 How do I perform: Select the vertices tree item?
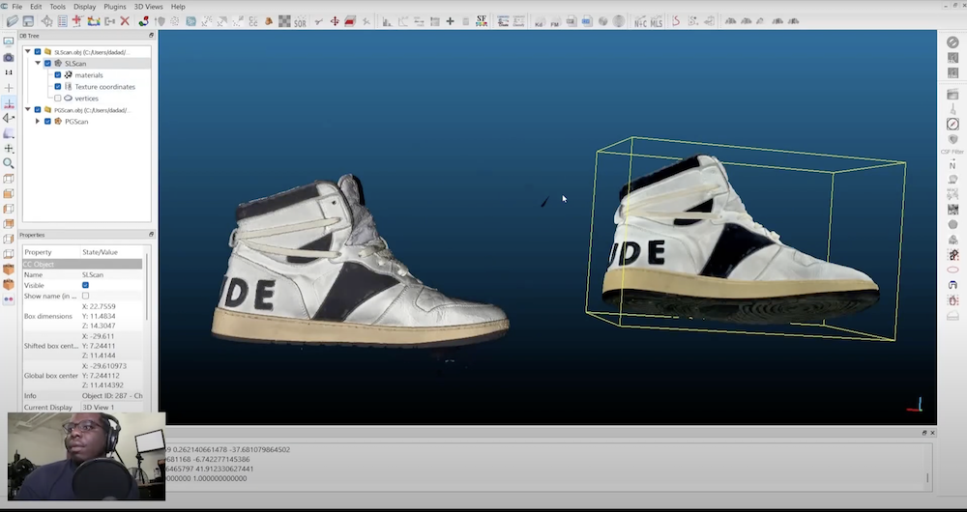point(86,99)
